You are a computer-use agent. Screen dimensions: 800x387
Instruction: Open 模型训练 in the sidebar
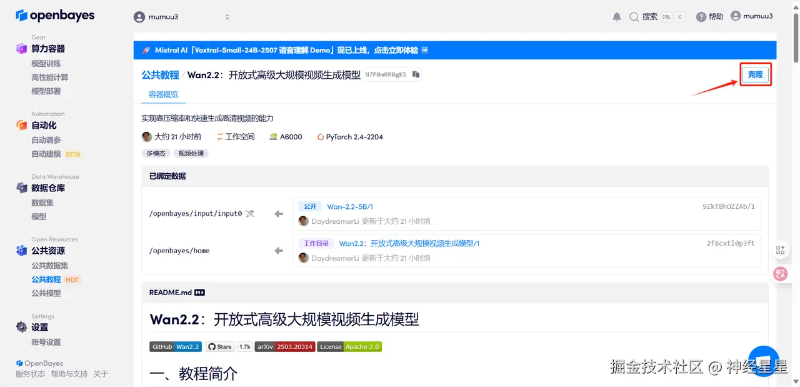coord(46,64)
